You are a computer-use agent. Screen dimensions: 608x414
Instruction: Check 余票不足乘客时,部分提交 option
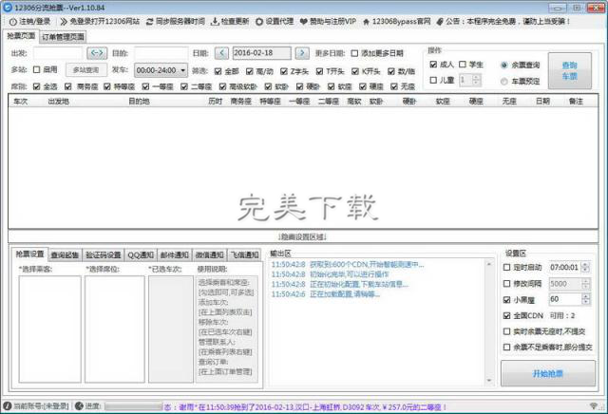coord(506,347)
